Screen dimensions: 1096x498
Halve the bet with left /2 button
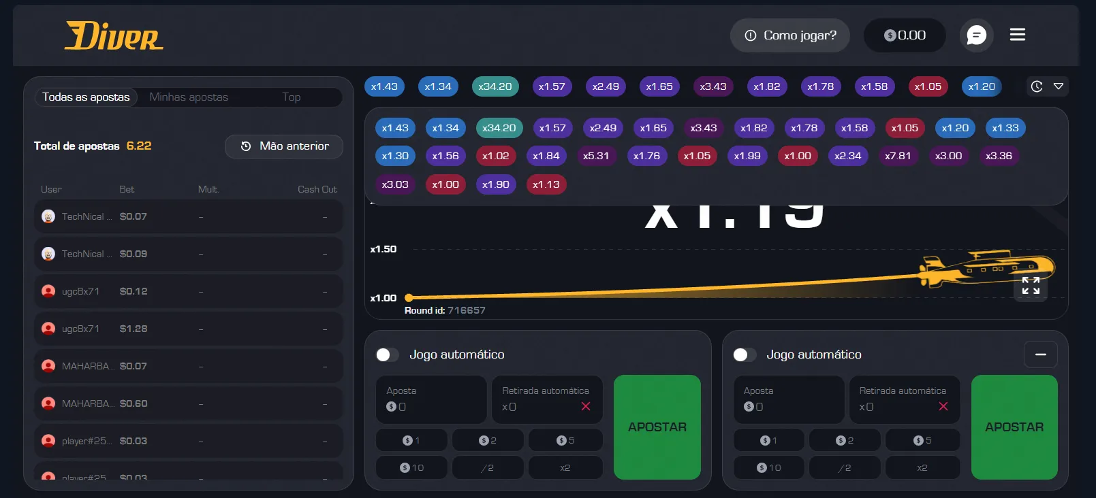point(488,467)
